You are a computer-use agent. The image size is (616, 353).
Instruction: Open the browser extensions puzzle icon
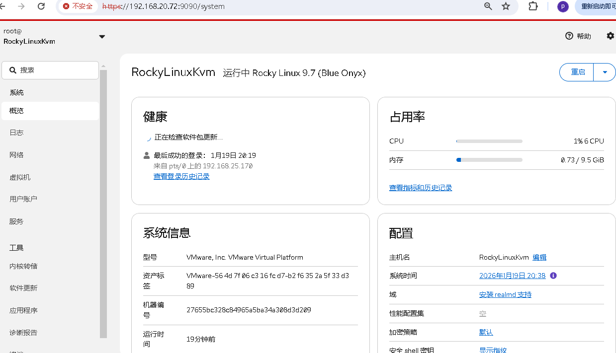[x=533, y=6]
